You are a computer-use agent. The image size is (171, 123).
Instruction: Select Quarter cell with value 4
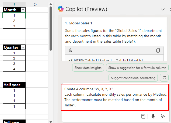coord(14,69)
